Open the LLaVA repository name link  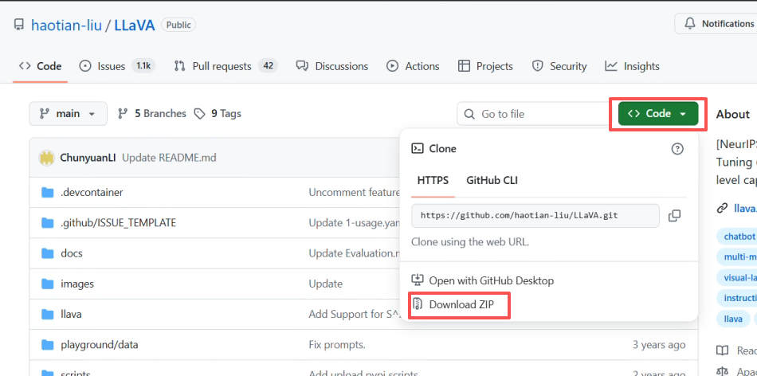click(x=134, y=25)
